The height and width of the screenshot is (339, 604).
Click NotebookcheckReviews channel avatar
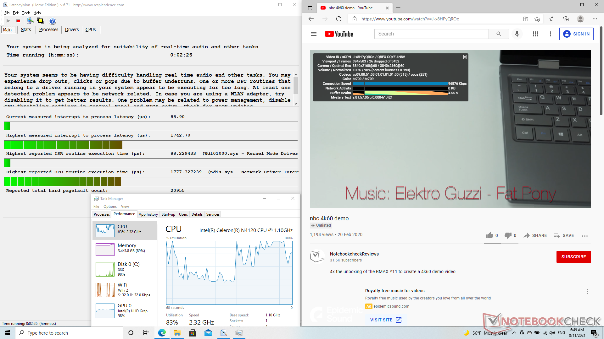click(x=317, y=256)
